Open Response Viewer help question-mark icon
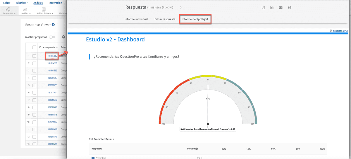 point(53,25)
